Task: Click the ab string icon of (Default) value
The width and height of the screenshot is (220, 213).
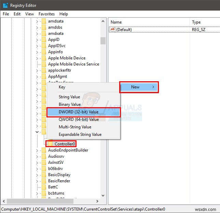Action: click(112, 30)
